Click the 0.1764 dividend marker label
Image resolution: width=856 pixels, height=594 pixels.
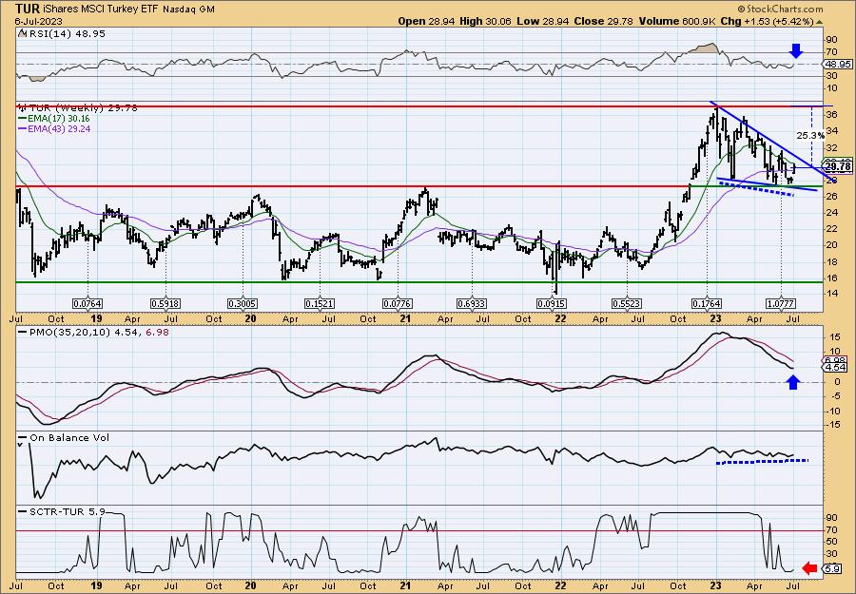[x=707, y=303]
